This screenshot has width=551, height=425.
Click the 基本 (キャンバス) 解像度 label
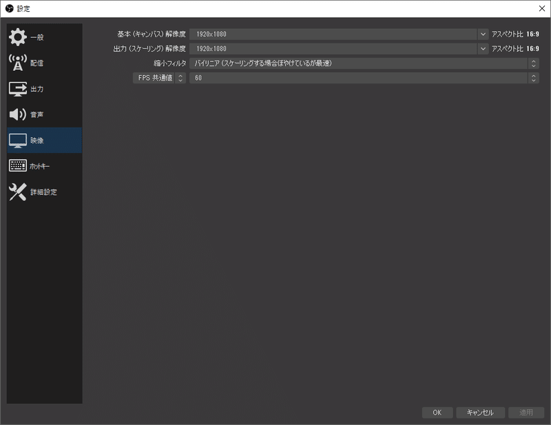coord(152,34)
